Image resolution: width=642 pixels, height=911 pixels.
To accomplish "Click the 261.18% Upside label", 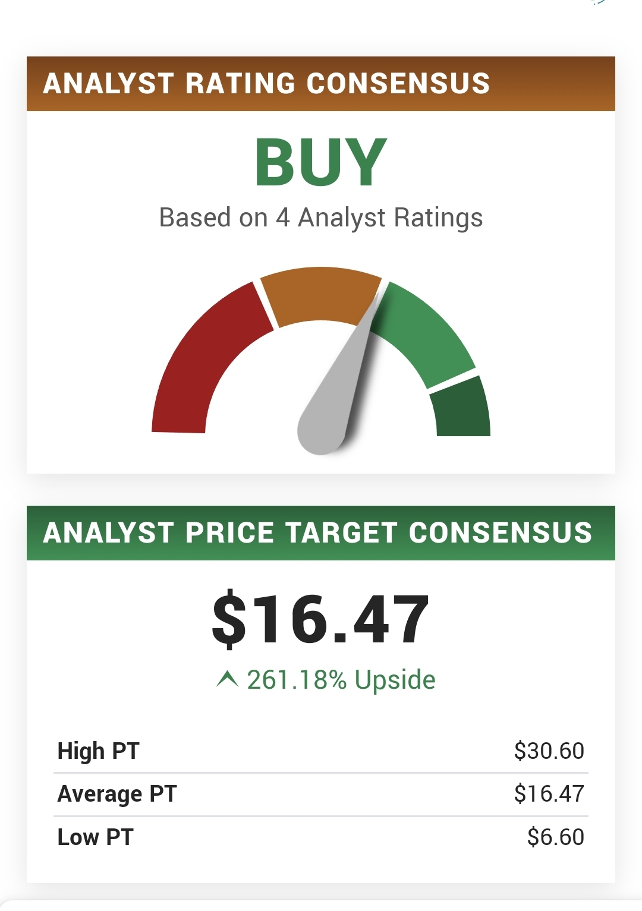I will [x=341, y=679].
